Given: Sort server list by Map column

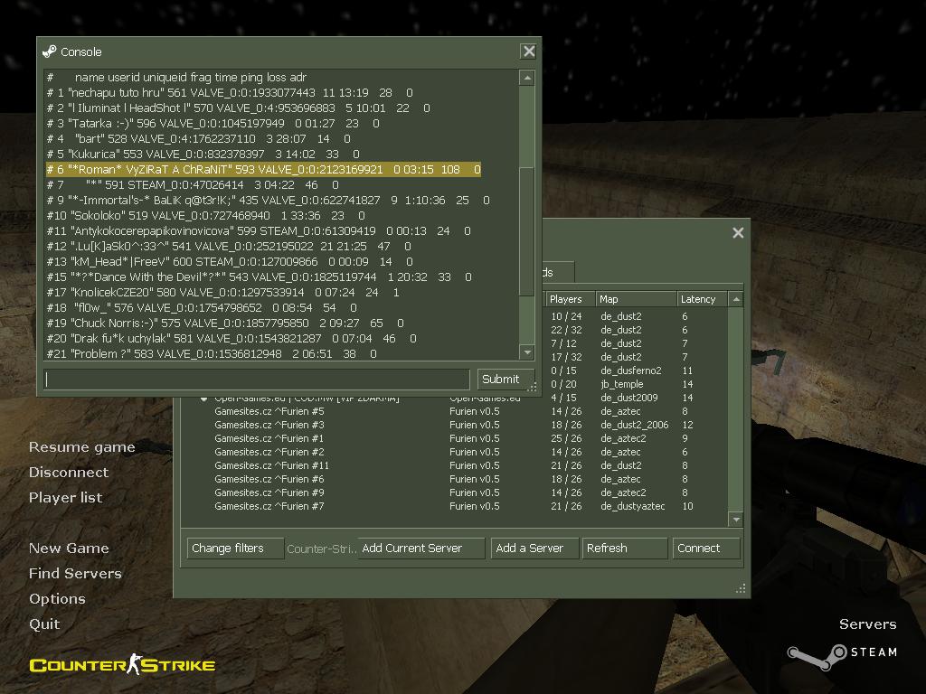Looking at the screenshot, I should pyautogui.click(x=633, y=299).
